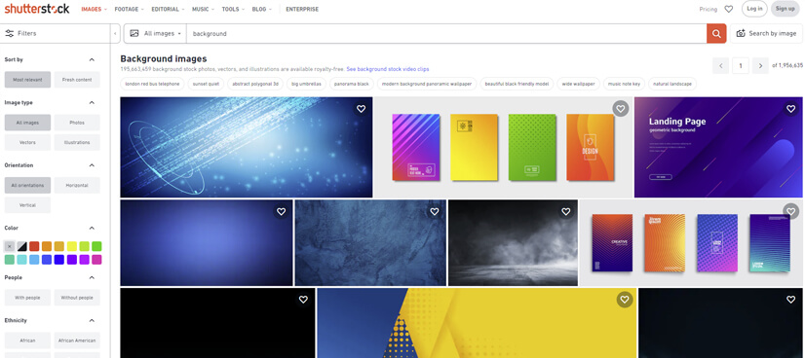This screenshot has height=358, width=805.
Task: Click the orange search magnifier button
Action: 716,33
